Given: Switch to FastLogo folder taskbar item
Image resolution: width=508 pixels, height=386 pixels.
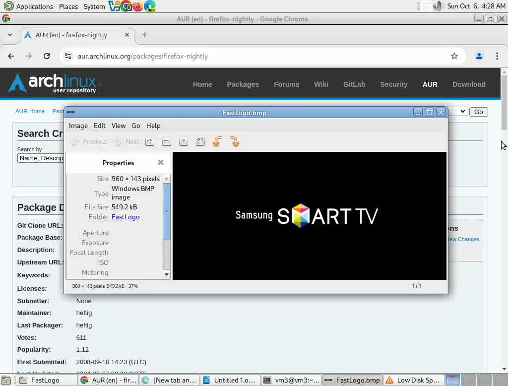Looking at the screenshot, I should pos(47,380).
